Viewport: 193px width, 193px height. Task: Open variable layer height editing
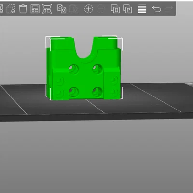pyautogui.click(x=142, y=9)
